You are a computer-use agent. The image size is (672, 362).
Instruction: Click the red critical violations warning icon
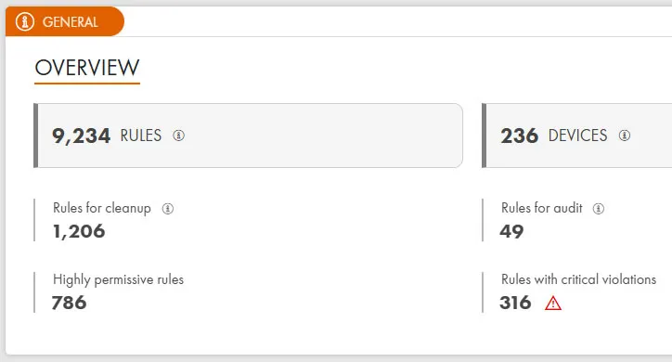click(553, 303)
